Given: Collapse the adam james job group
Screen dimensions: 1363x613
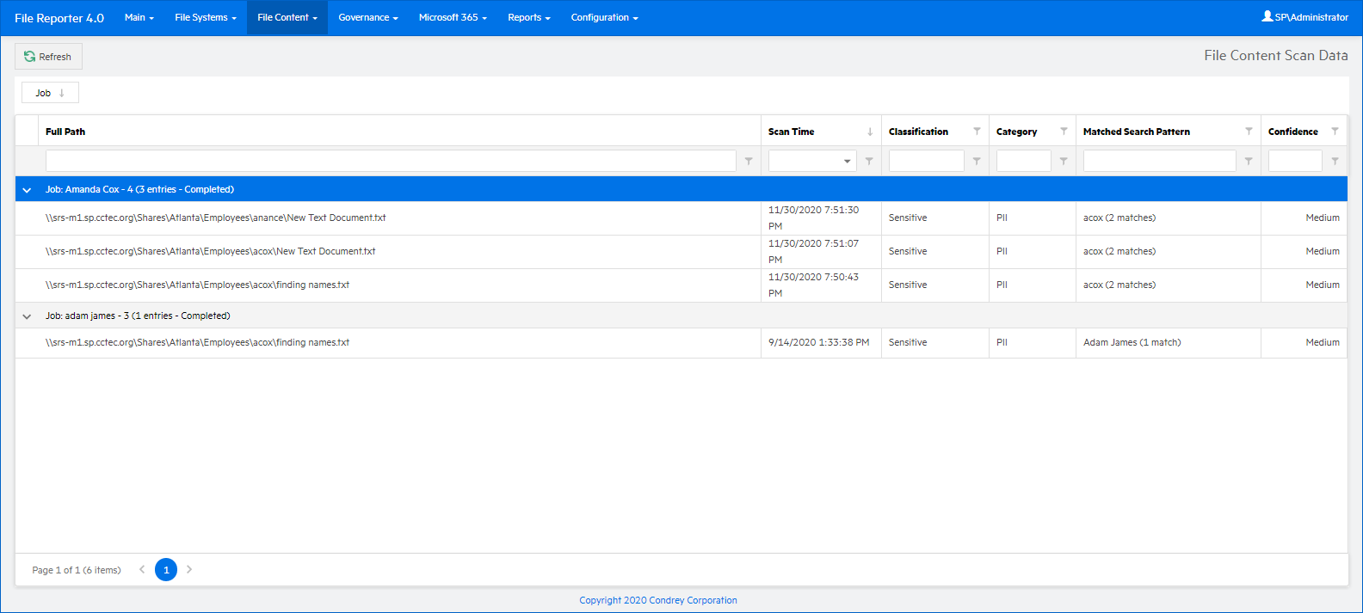Looking at the screenshot, I should click(x=27, y=316).
